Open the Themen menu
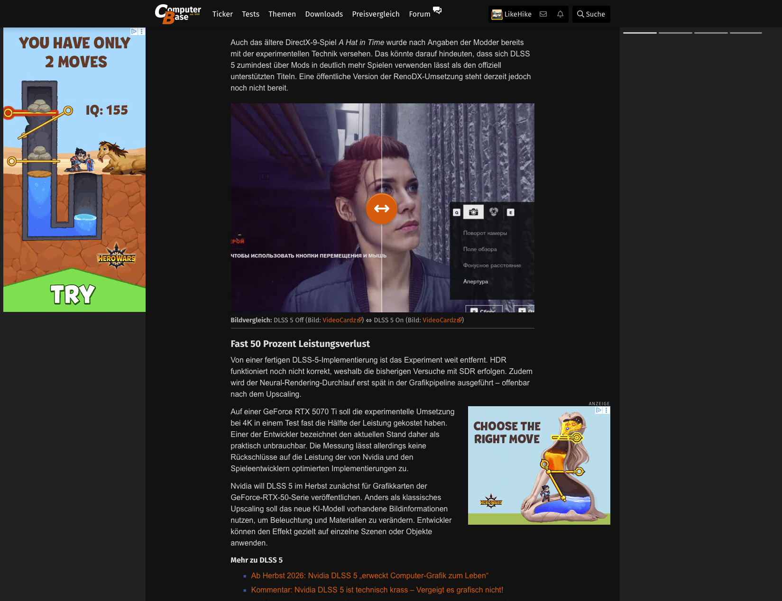This screenshot has width=782, height=601. click(x=282, y=14)
